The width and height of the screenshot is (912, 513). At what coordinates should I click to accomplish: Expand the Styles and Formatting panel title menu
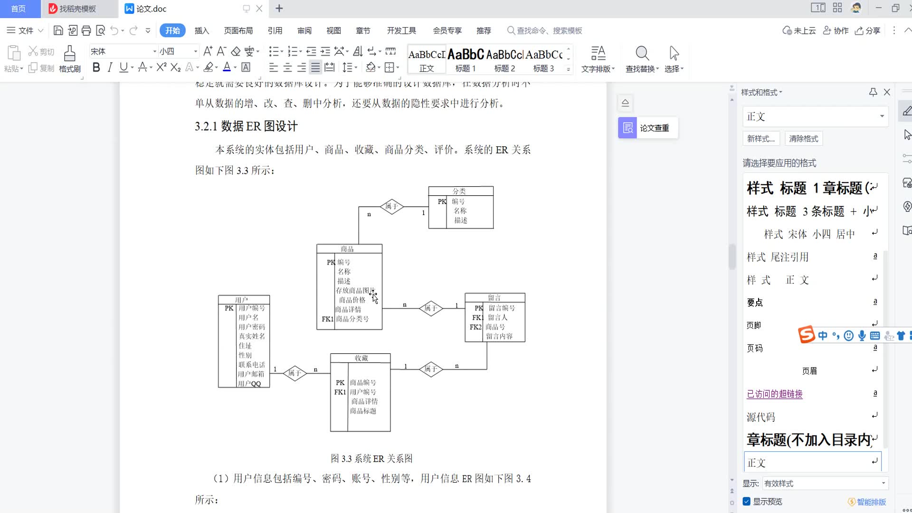click(x=761, y=92)
